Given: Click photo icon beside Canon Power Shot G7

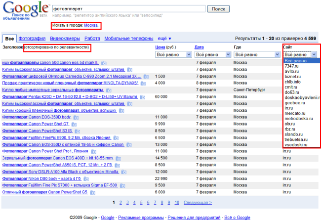Looking at the screenshot, I should [74, 125].
